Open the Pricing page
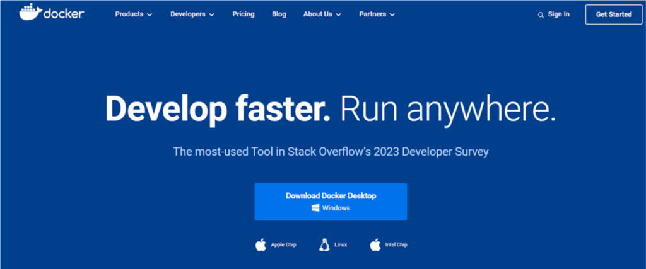This screenshot has width=646, height=269. click(244, 14)
